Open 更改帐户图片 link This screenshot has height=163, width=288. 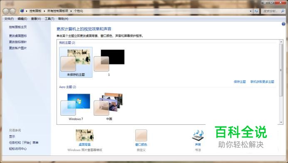click(x=18, y=48)
